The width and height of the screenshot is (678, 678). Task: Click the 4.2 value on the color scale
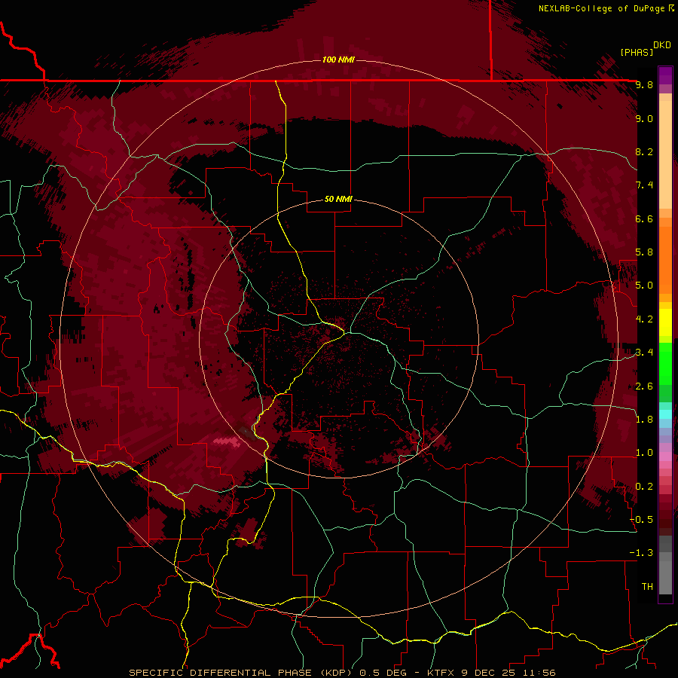[x=644, y=319]
